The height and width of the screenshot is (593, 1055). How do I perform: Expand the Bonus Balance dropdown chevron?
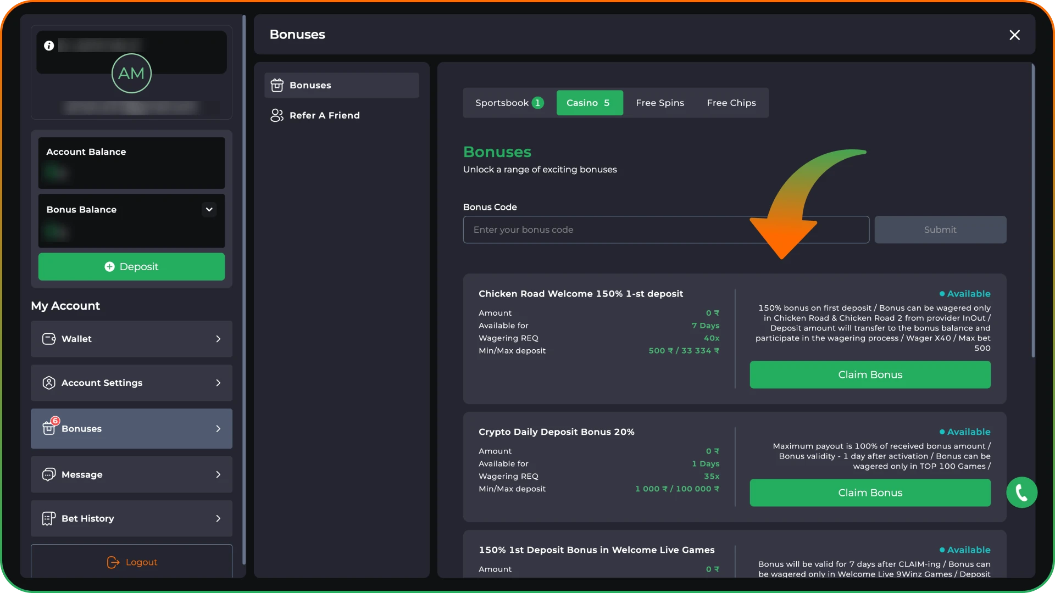pyautogui.click(x=209, y=209)
